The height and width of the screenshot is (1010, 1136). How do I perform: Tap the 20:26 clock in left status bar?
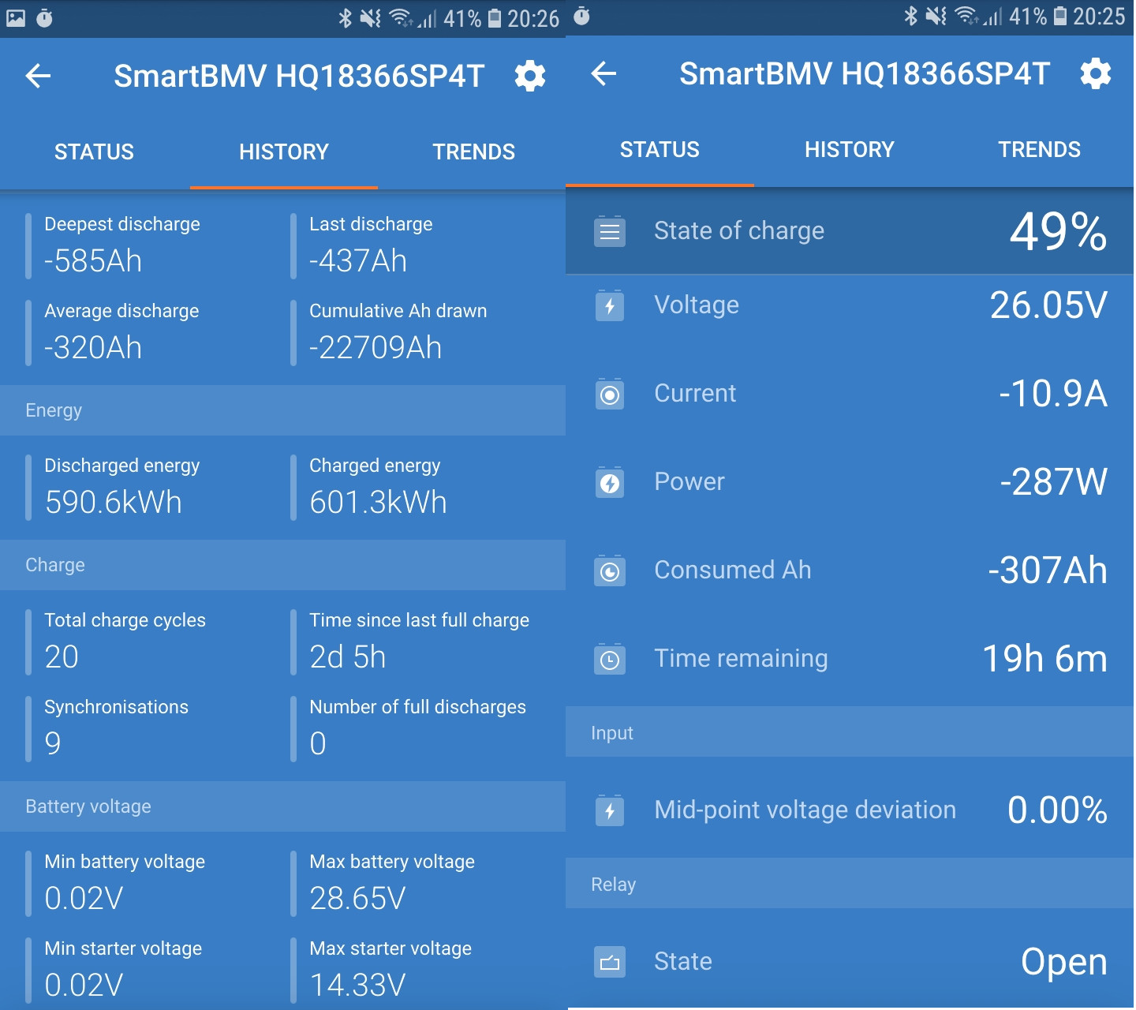click(x=533, y=18)
